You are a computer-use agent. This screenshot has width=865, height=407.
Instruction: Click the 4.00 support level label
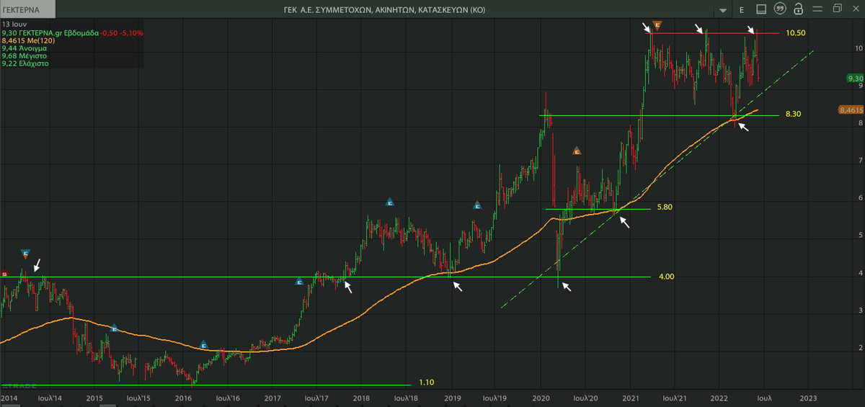coord(667,277)
